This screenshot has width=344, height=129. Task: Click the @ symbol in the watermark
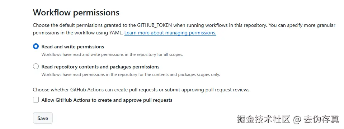pos(297,119)
